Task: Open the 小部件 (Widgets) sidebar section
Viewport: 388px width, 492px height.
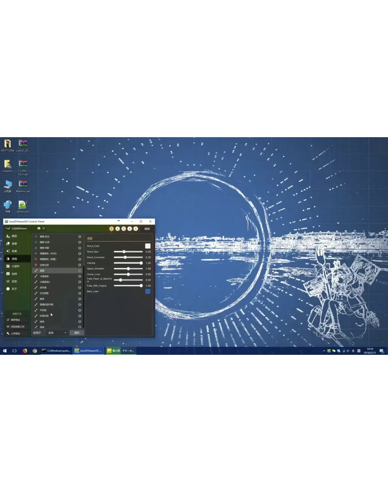Action: point(15,266)
